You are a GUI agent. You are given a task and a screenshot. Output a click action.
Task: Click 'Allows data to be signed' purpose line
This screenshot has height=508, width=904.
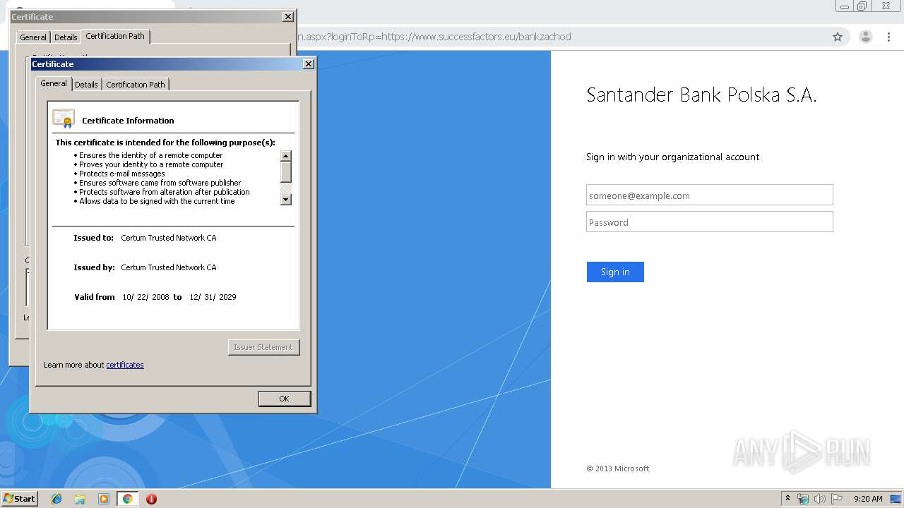point(157,201)
